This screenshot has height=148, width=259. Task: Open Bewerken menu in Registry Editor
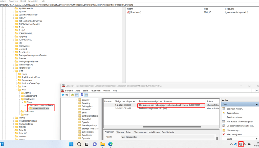pyautogui.click(x=13, y=1)
